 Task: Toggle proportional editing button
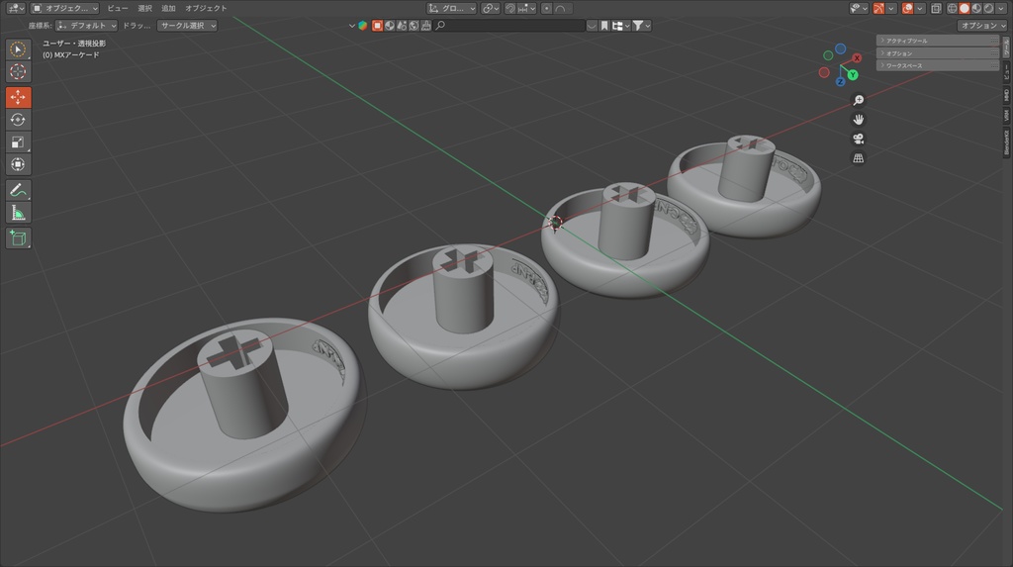click(546, 8)
